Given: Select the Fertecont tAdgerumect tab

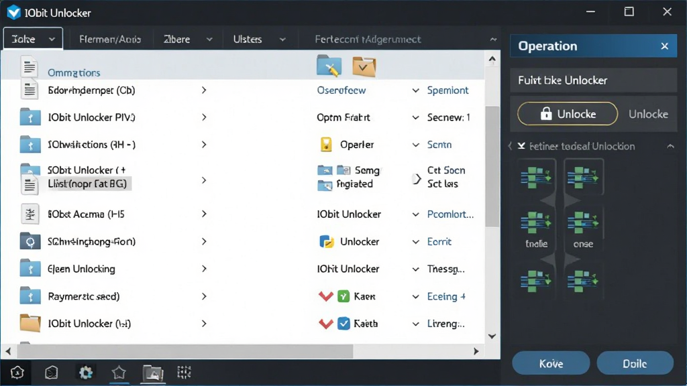Looking at the screenshot, I should click(x=368, y=39).
